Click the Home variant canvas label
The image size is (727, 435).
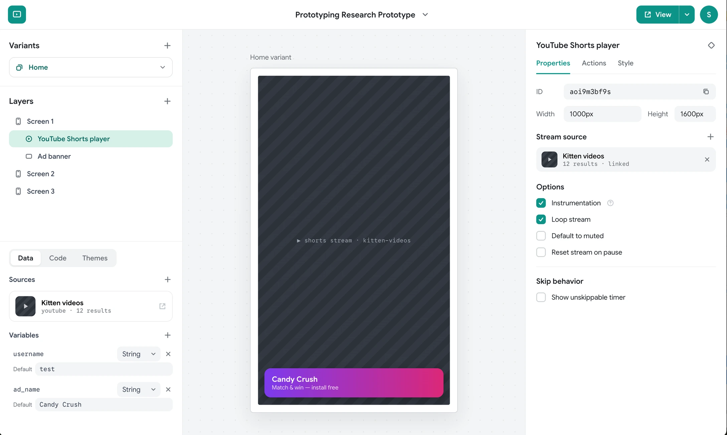click(x=271, y=57)
